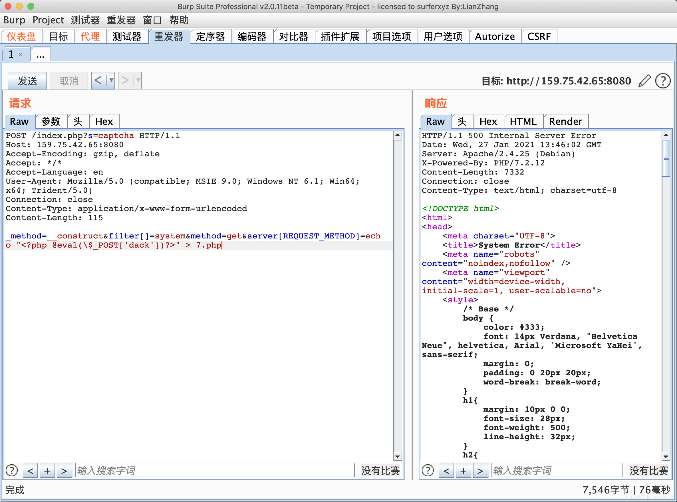Select the response Hex tab
The height and width of the screenshot is (502, 677).
(489, 122)
